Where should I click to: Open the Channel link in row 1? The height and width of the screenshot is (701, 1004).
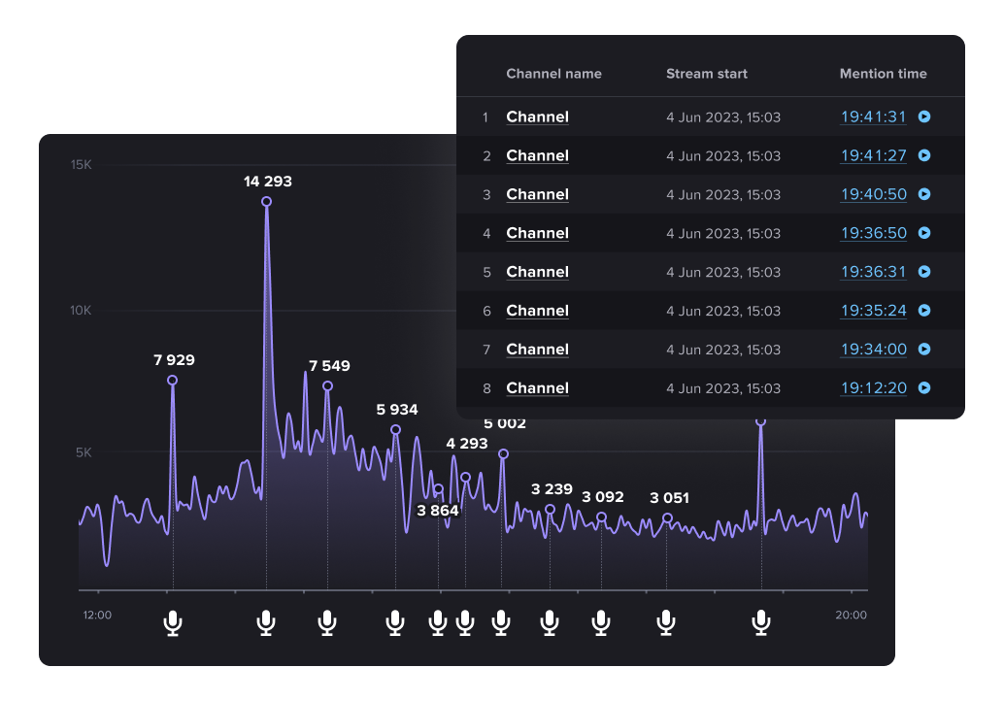click(537, 117)
